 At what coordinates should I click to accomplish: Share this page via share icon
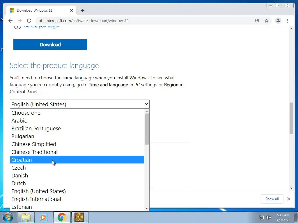pyautogui.click(x=257, y=21)
